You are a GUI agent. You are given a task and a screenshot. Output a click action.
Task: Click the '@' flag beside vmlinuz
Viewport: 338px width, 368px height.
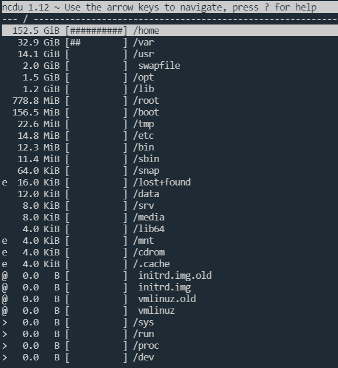[5, 311]
